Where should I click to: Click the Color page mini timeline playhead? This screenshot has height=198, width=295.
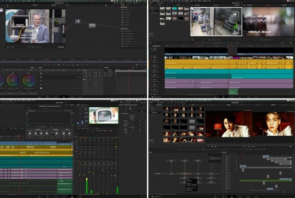[x=48, y=59]
